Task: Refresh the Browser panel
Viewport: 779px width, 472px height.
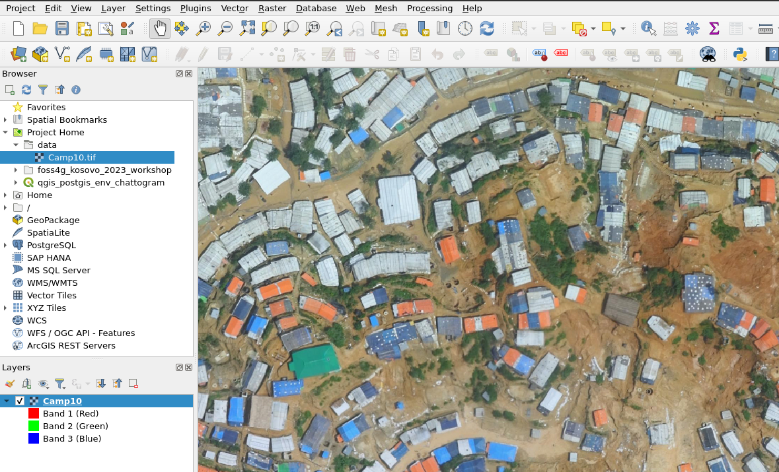Action: tap(26, 90)
